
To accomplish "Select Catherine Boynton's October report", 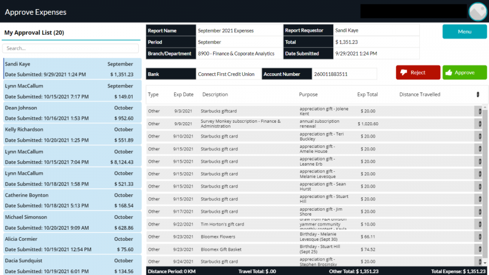I will pos(72,200).
